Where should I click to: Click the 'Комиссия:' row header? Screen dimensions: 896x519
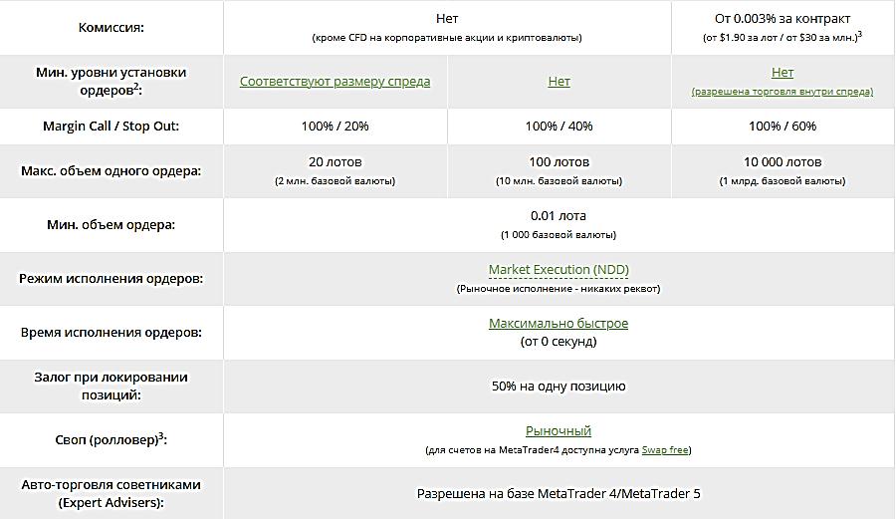click(111, 28)
